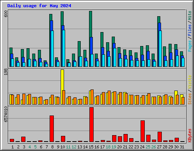Click the cyan Pages bar for day 27

pyautogui.click(x=160, y=49)
